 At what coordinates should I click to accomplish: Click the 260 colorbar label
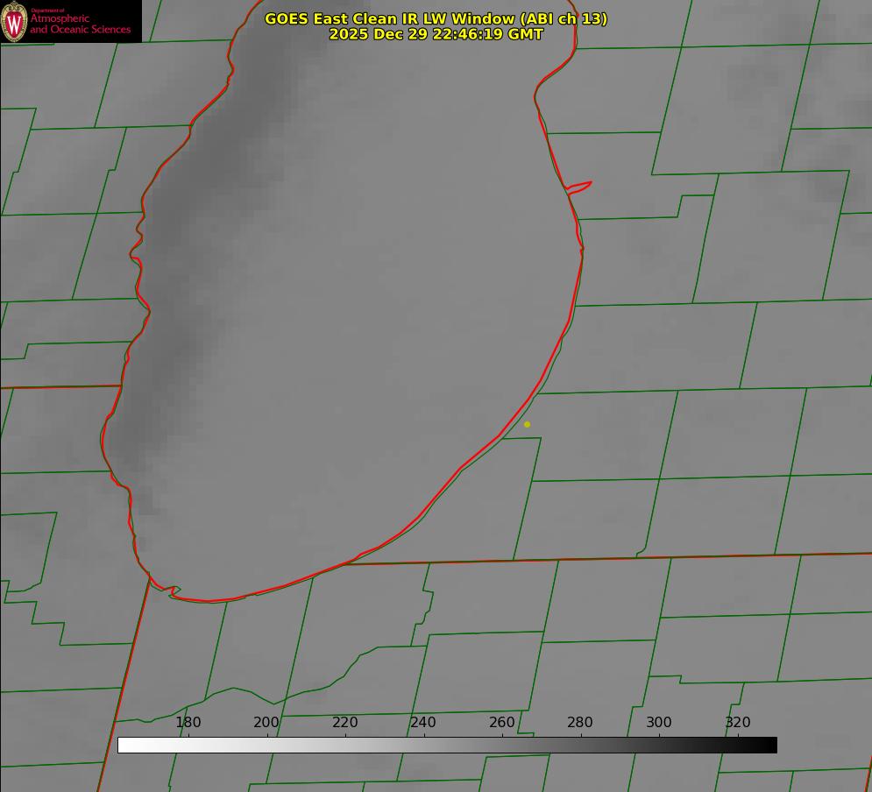(501, 722)
